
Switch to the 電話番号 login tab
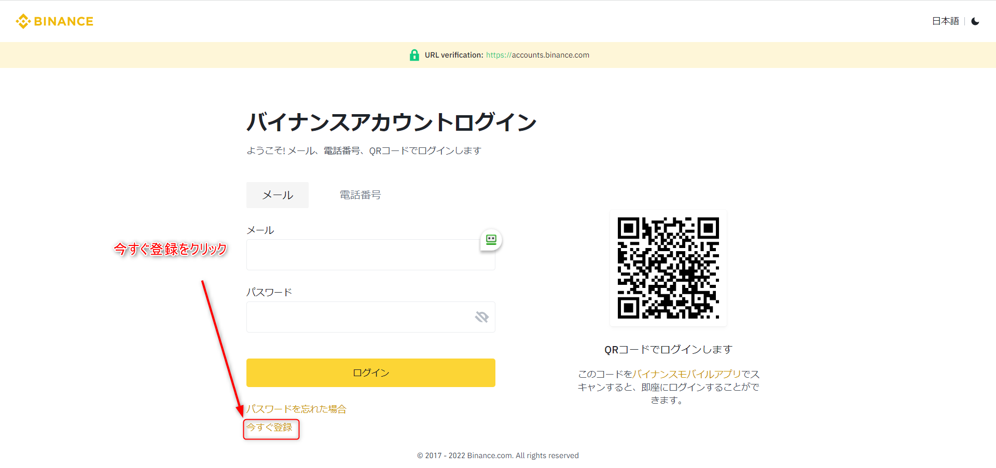(360, 195)
